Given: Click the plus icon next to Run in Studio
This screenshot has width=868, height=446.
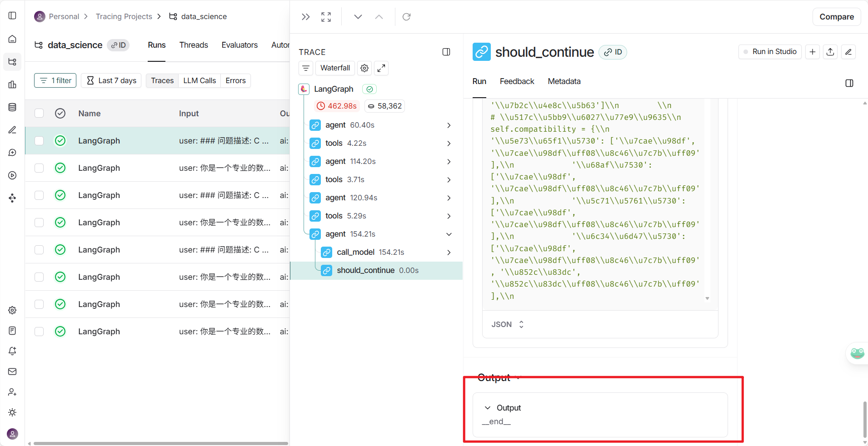Looking at the screenshot, I should coord(813,52).
